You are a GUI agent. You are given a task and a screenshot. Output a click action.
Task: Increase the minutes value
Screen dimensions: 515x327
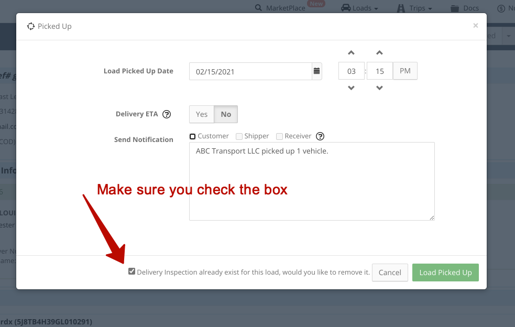tap(379, 52)
